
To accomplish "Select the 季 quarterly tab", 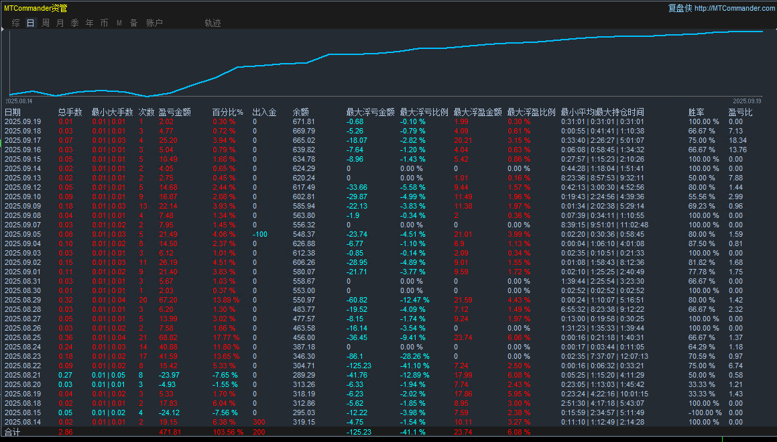I will click(x=75, y=23).
